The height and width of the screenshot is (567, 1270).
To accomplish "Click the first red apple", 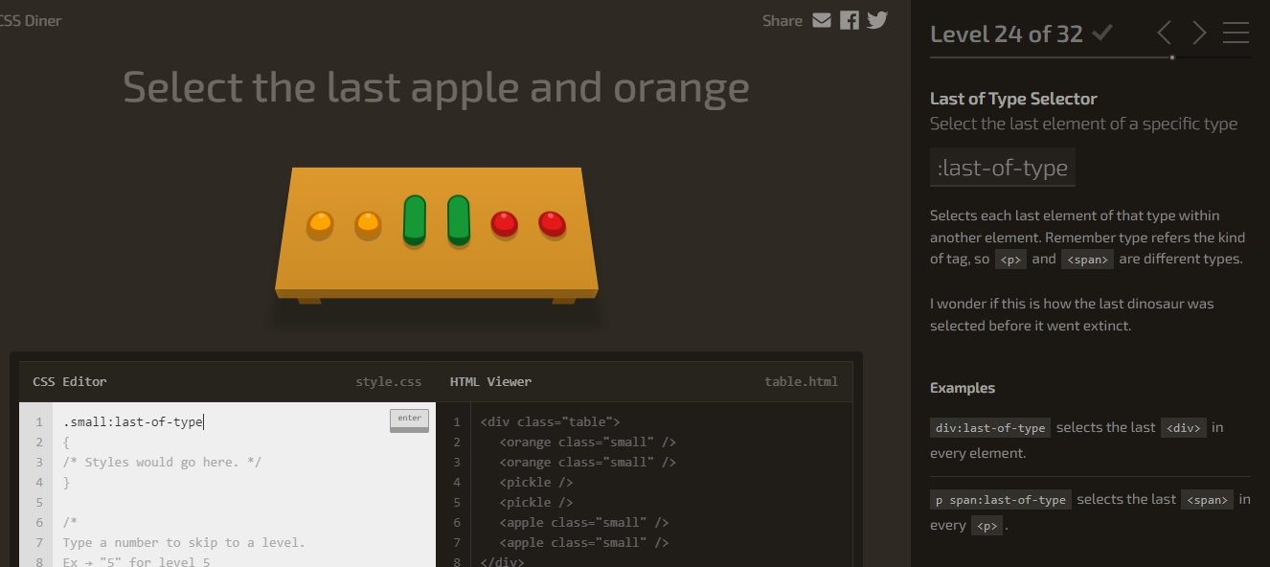I will click(x=504, y=224).
